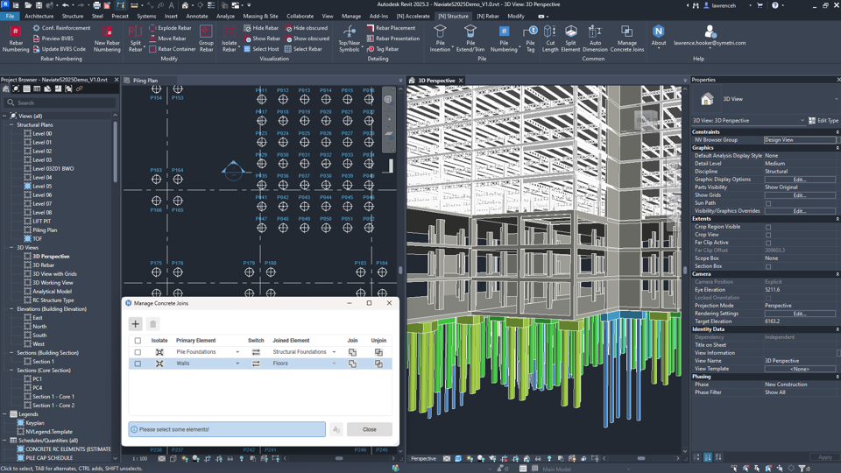Click the Pile Insertion tool icon
This screenshot has height=473, width=841.
coord(440,32)
